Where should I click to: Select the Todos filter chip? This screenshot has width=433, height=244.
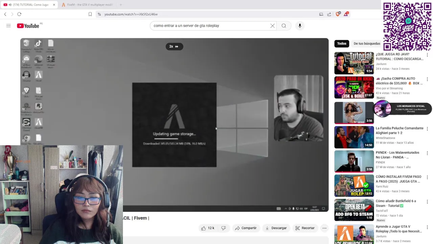click(x=342, y=43)
